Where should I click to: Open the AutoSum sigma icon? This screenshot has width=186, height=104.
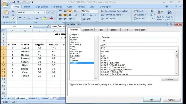coord(152,11)
